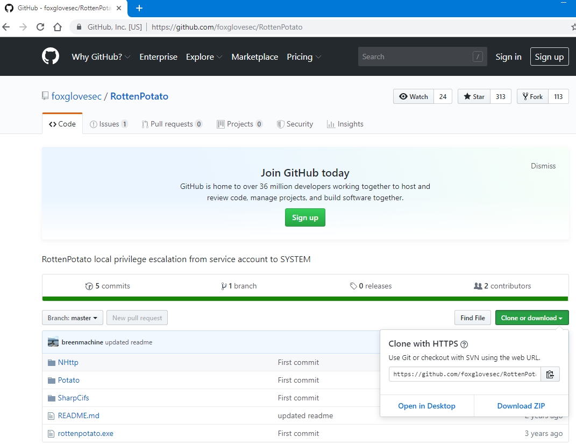Expand the Why GitHub? menu

101,57
